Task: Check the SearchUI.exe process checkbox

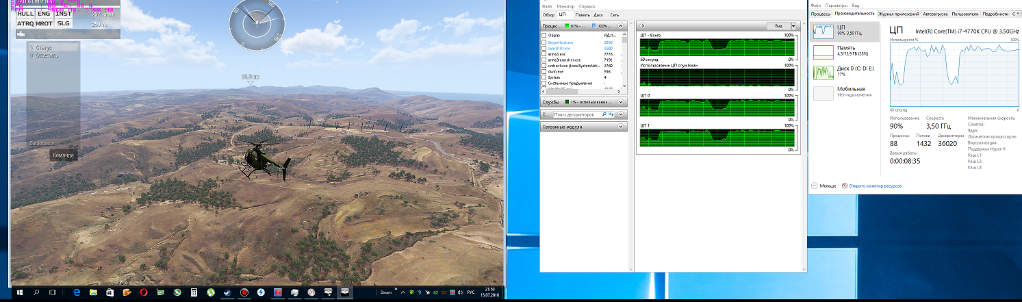Action: (x=544, y=48)
